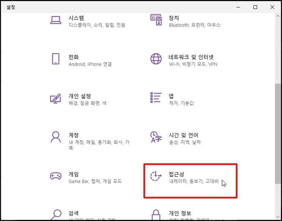Click the 'Game Bar, 캡처, 게임 모드' description
This screenshot has width=282, height=221.
click(95, 181)
